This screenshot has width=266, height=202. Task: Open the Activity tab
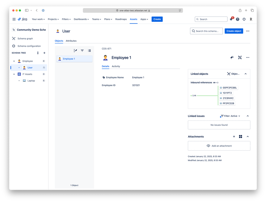pos(116,66)
